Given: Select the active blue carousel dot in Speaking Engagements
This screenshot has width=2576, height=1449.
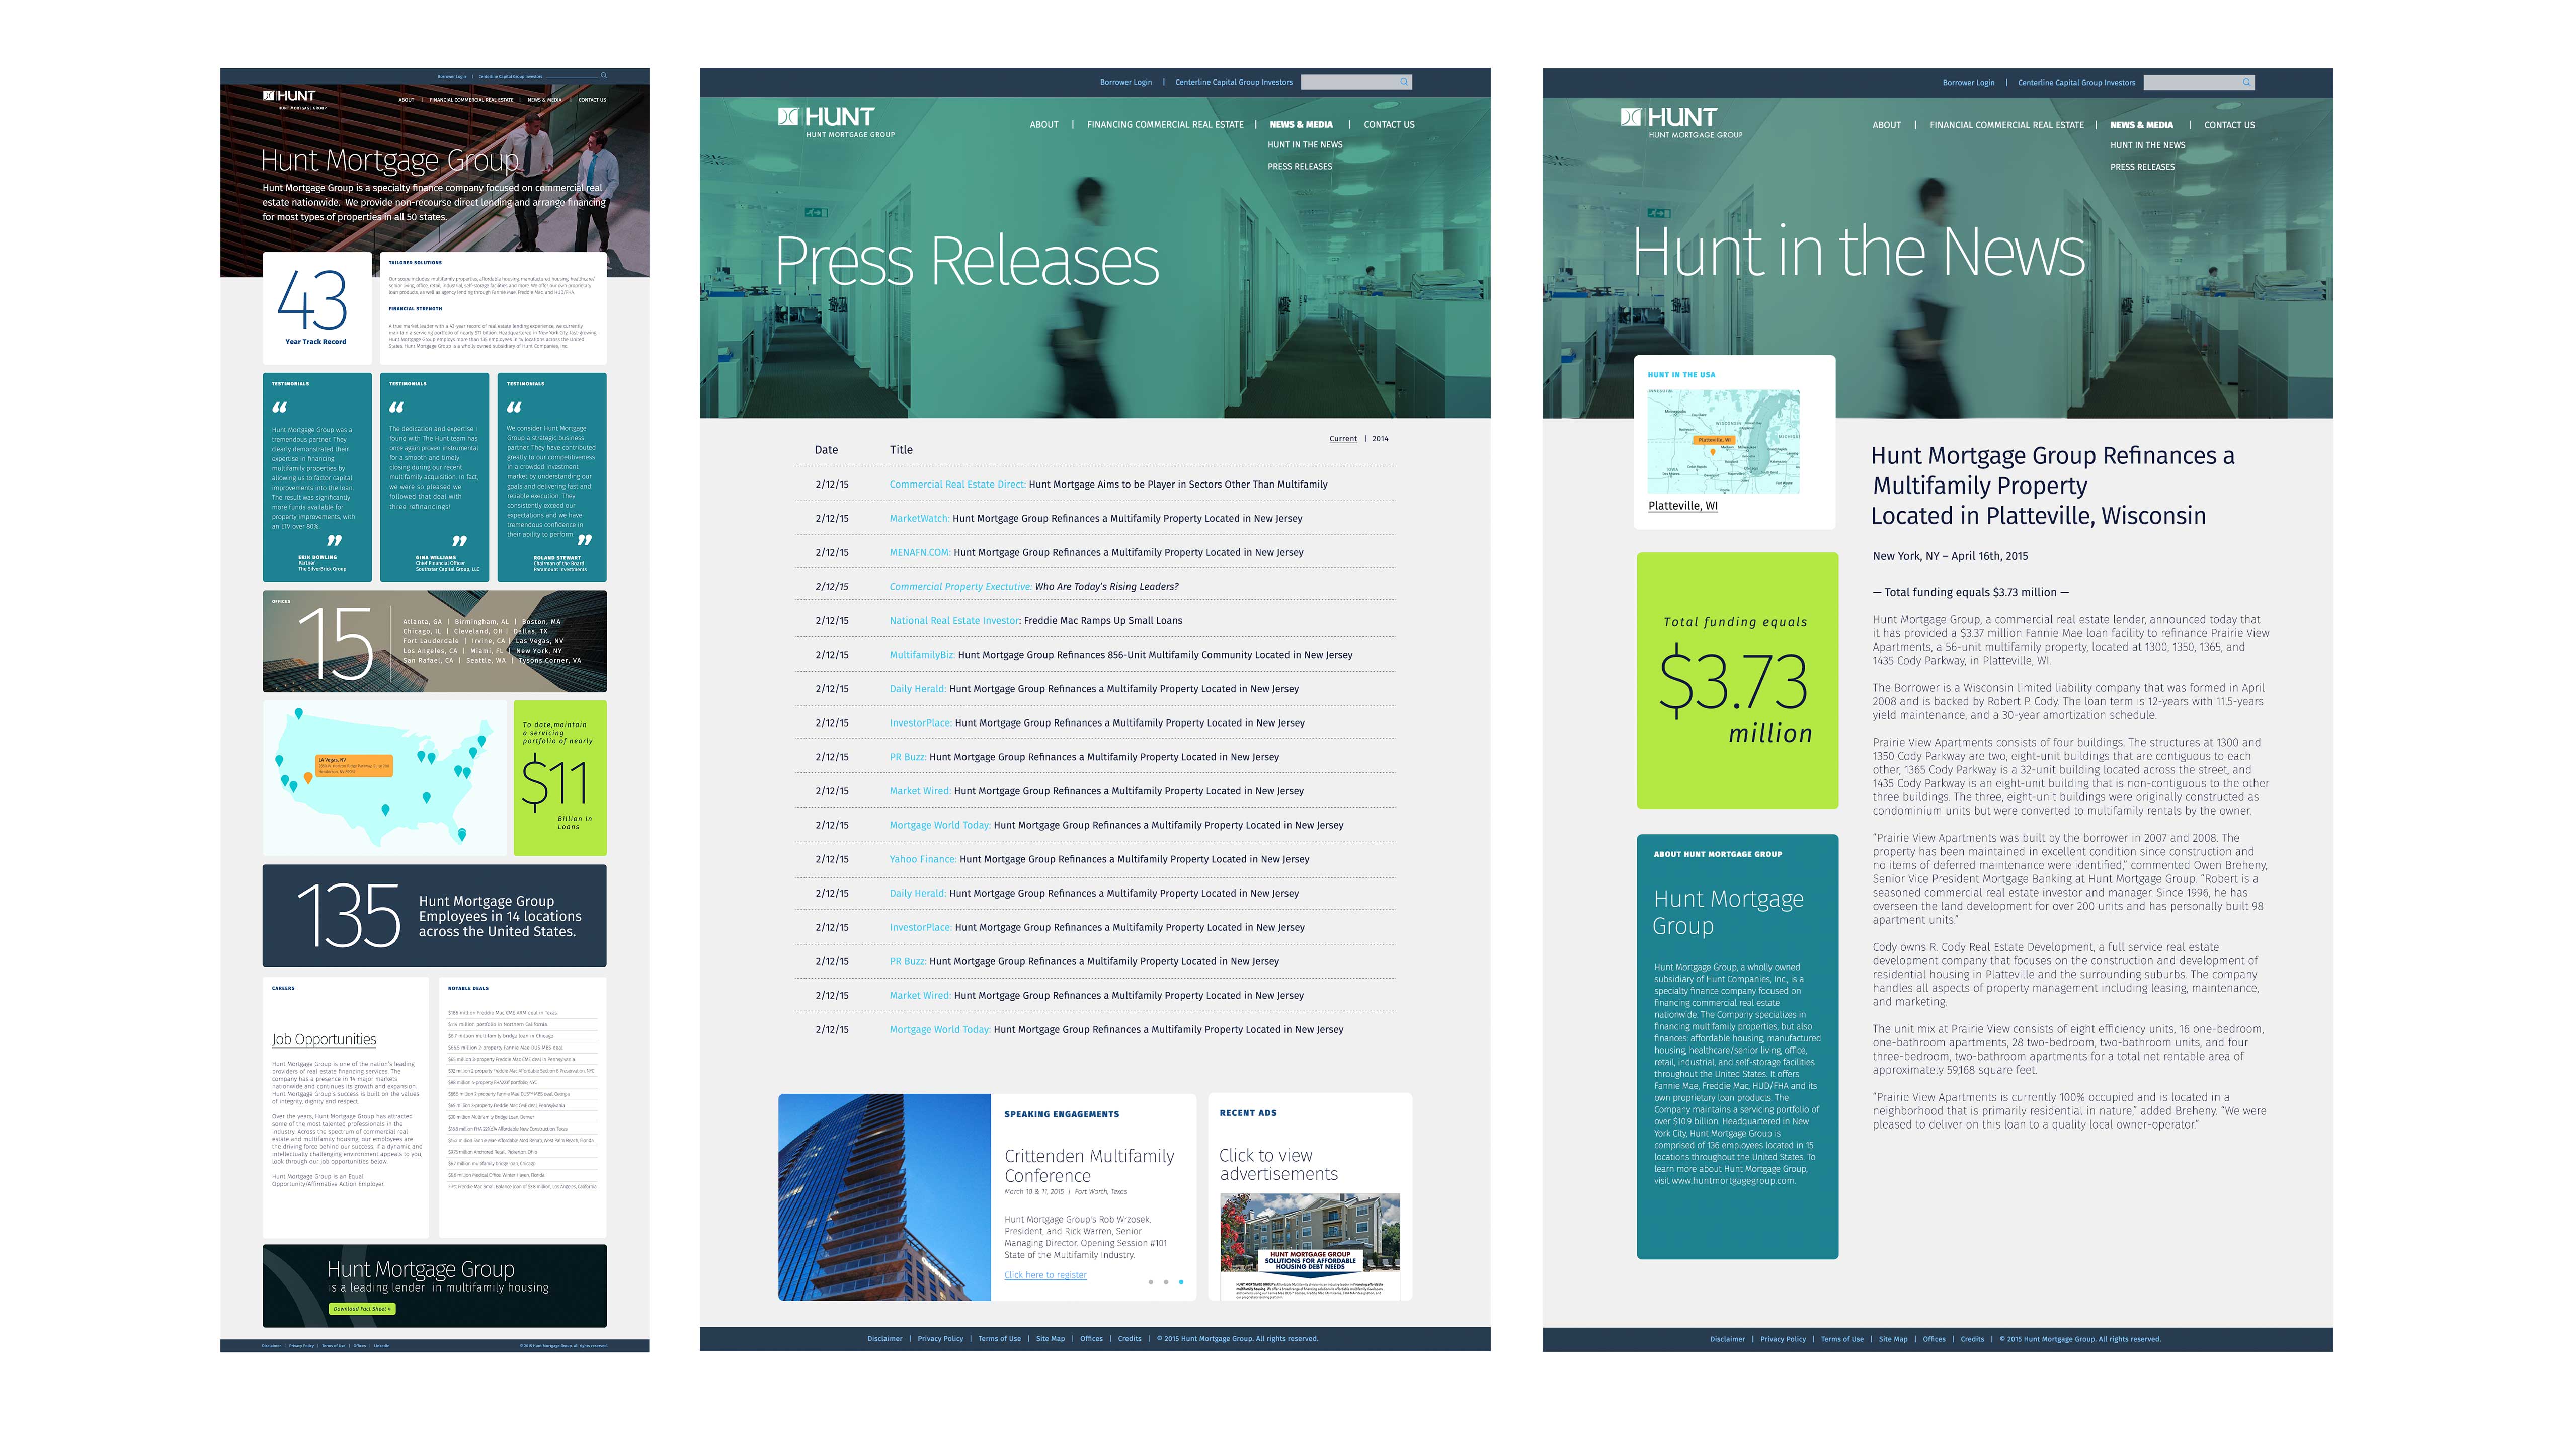Looking at the screenshot, I should pos(1181,1281).
